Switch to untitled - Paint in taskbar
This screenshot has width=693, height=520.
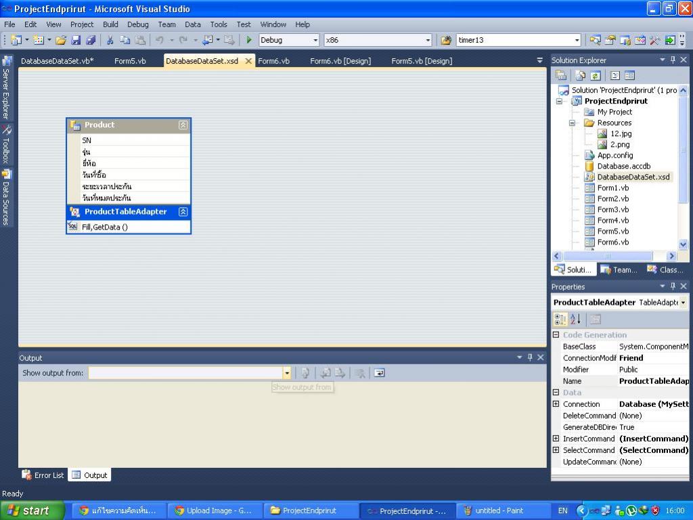pos(503,511)
